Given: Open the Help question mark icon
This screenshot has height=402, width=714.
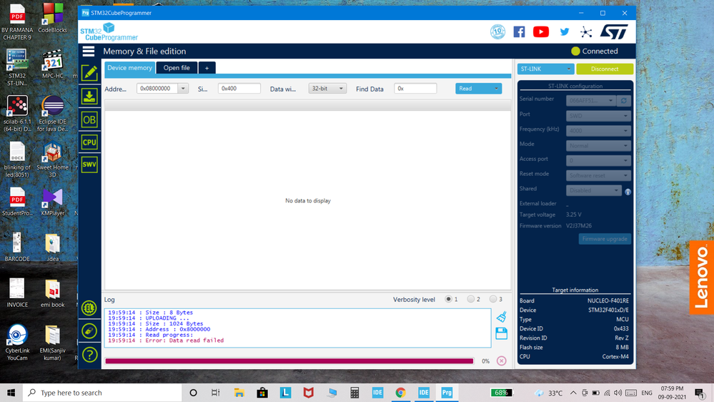Looking at the screenshot, I should [89, 355].
